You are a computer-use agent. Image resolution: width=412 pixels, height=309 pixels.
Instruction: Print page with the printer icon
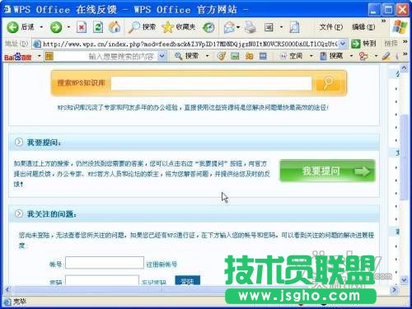250,27
